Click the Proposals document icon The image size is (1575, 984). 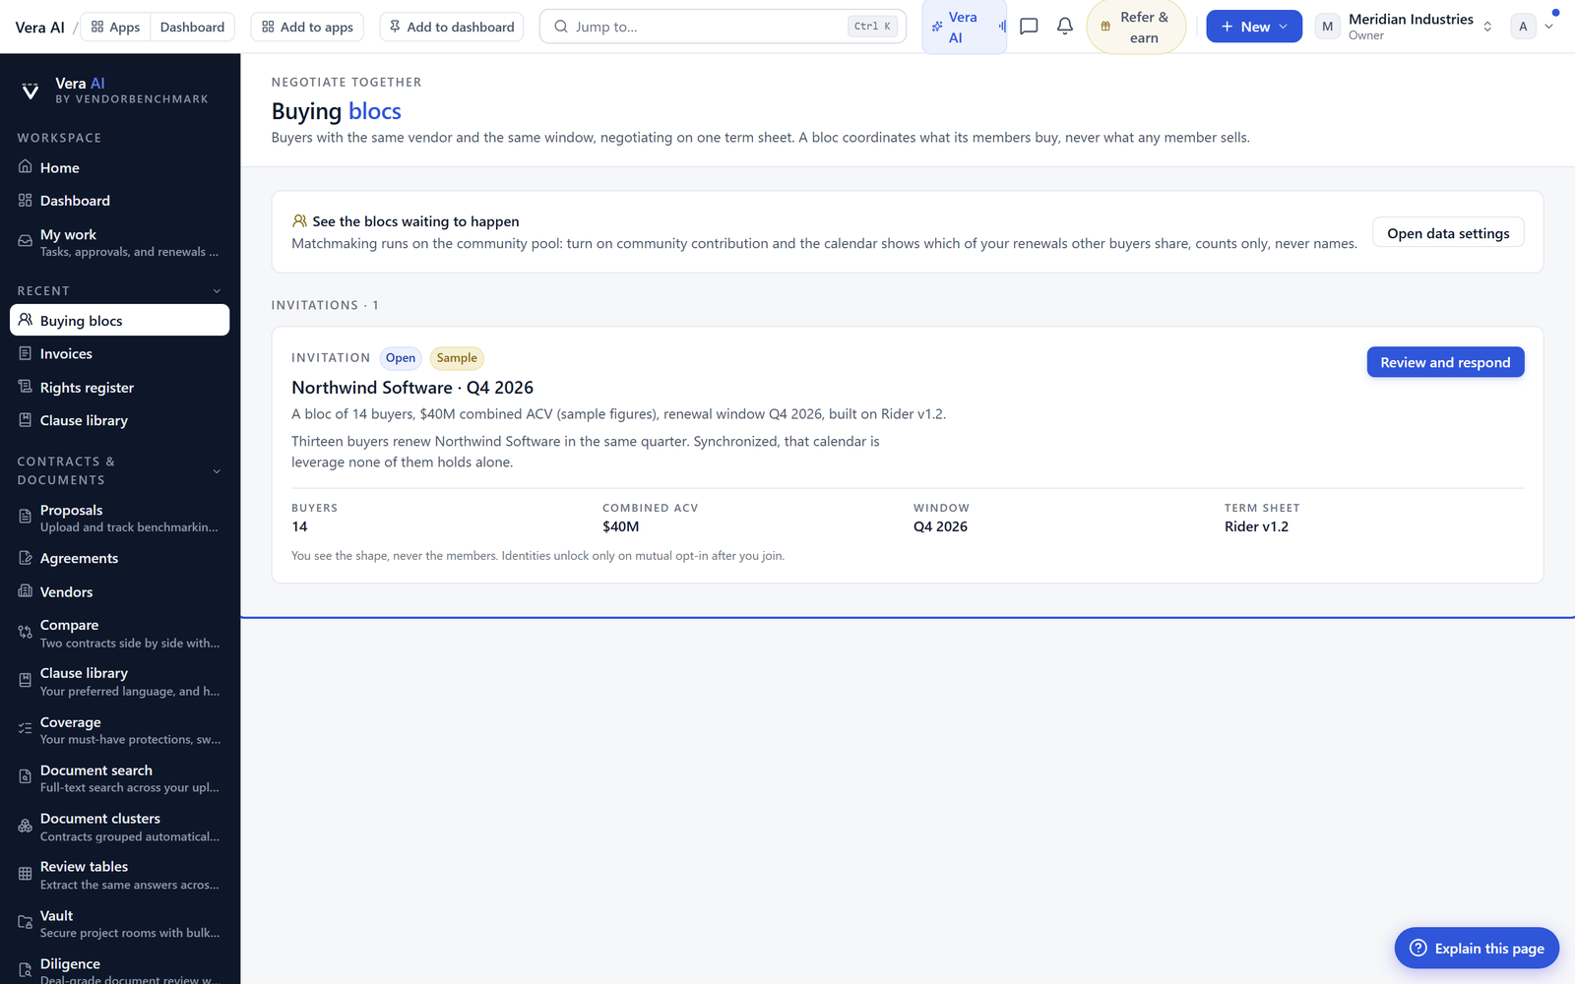pos(26,517)
